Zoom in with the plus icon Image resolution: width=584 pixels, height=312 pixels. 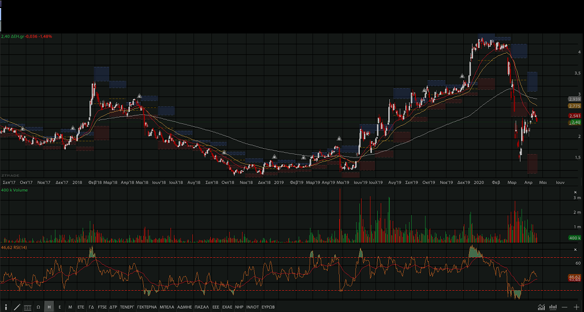pos(576,307)
